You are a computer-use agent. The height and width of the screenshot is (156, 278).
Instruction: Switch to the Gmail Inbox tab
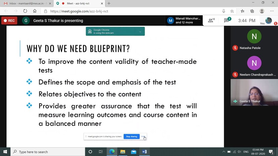pyautogui.click(x=25, y=3)
